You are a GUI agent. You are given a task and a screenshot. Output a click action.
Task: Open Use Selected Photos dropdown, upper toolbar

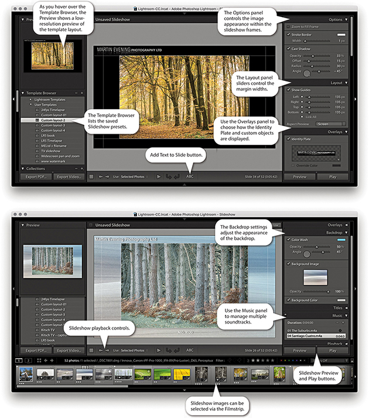click(134, 176)
